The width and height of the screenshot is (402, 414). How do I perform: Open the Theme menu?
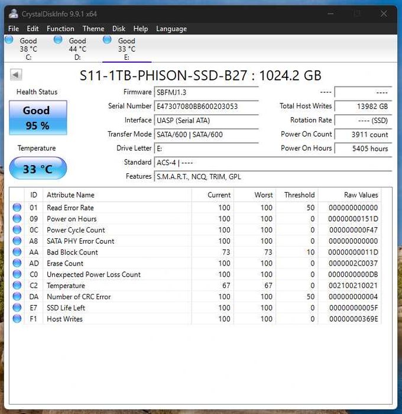click(93, 28)
